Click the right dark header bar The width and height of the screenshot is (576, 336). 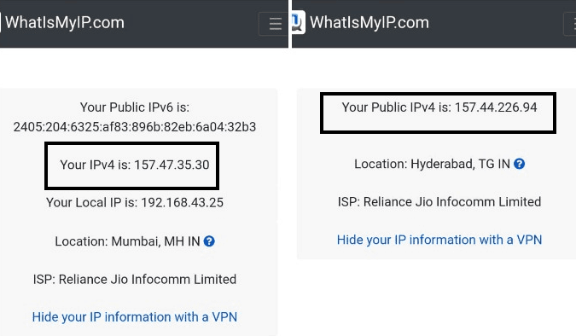433,24
